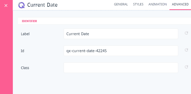Screen dimensions: 191x94
Task: Collapse the IDENTIFIER section header
Action: pyautogui.click(x=104, y=21)
